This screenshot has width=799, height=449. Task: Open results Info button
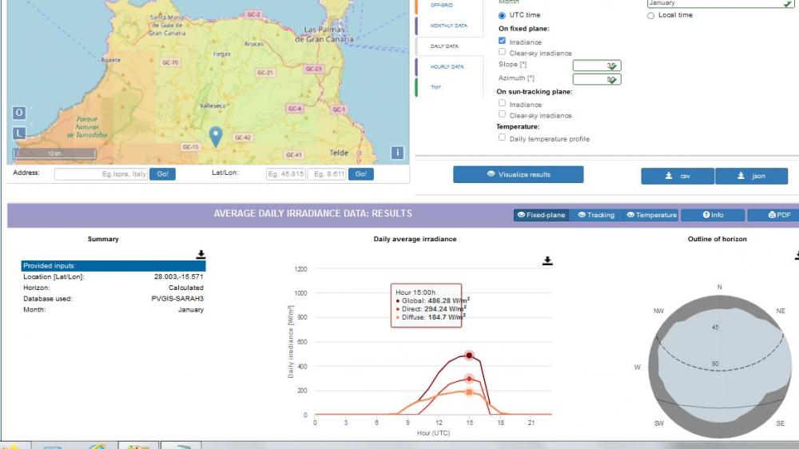pyautogui.click(x=713, y=215)
